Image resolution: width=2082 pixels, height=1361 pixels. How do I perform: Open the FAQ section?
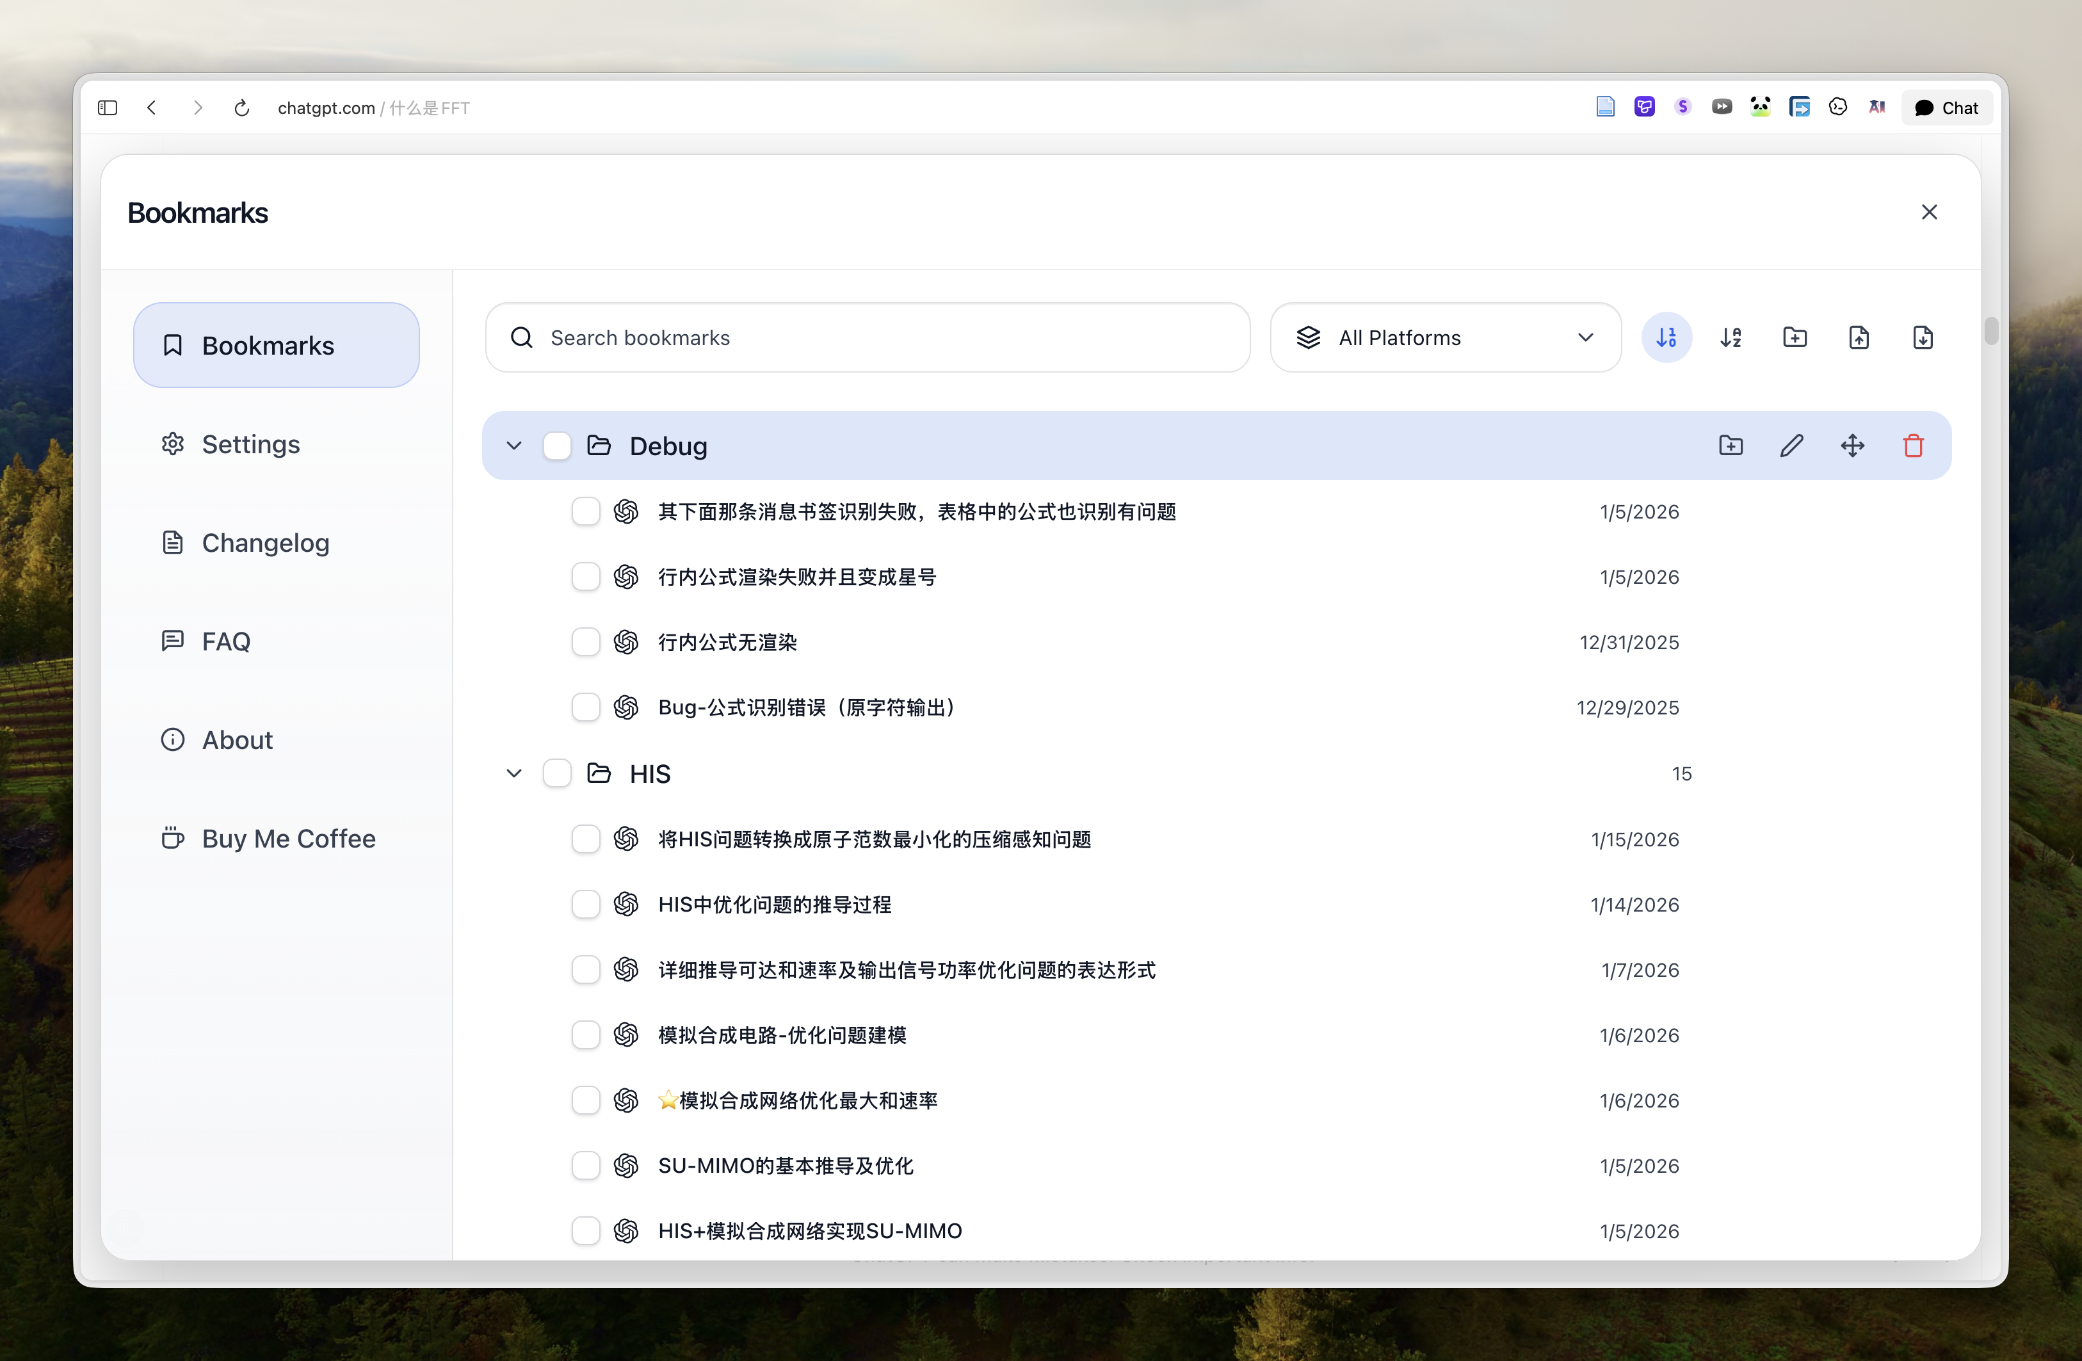[275, 641]
